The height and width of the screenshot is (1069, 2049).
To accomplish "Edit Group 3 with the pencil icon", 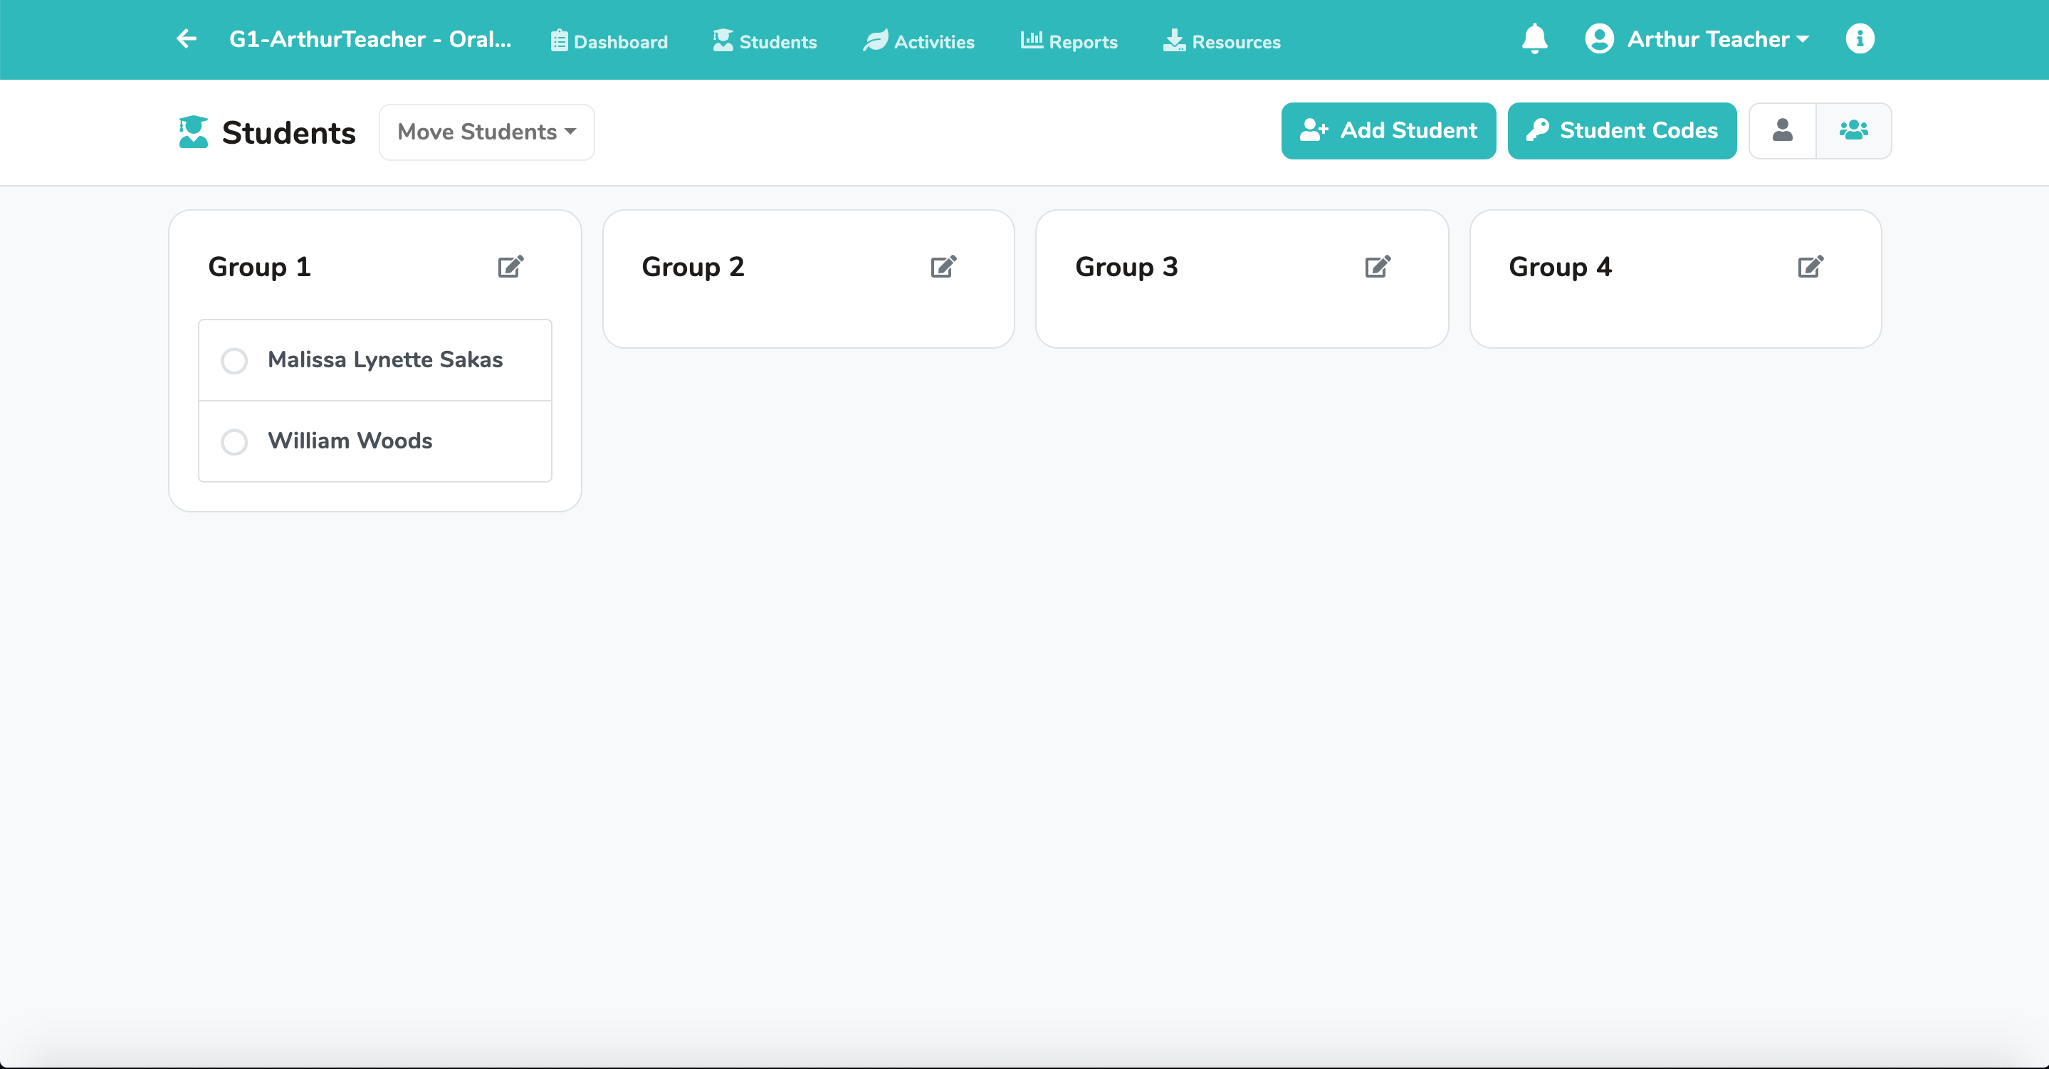I will (1378, 266).
